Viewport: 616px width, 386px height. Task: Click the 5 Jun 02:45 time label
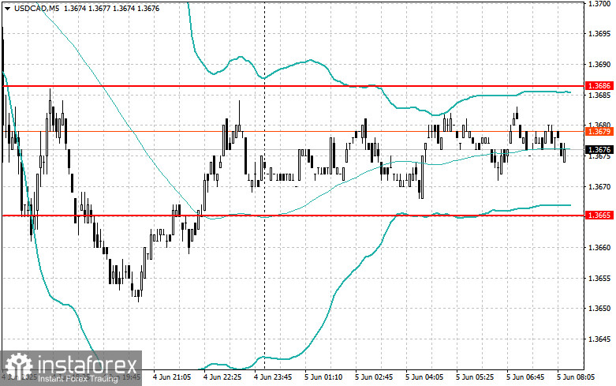tap(374, 377)
